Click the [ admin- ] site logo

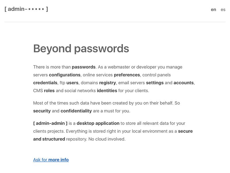[26, 9]
